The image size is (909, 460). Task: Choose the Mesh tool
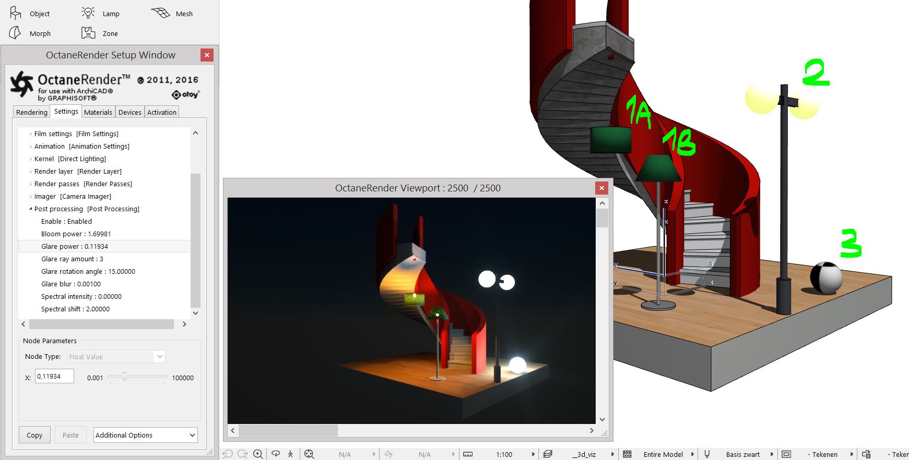point(161,13)
